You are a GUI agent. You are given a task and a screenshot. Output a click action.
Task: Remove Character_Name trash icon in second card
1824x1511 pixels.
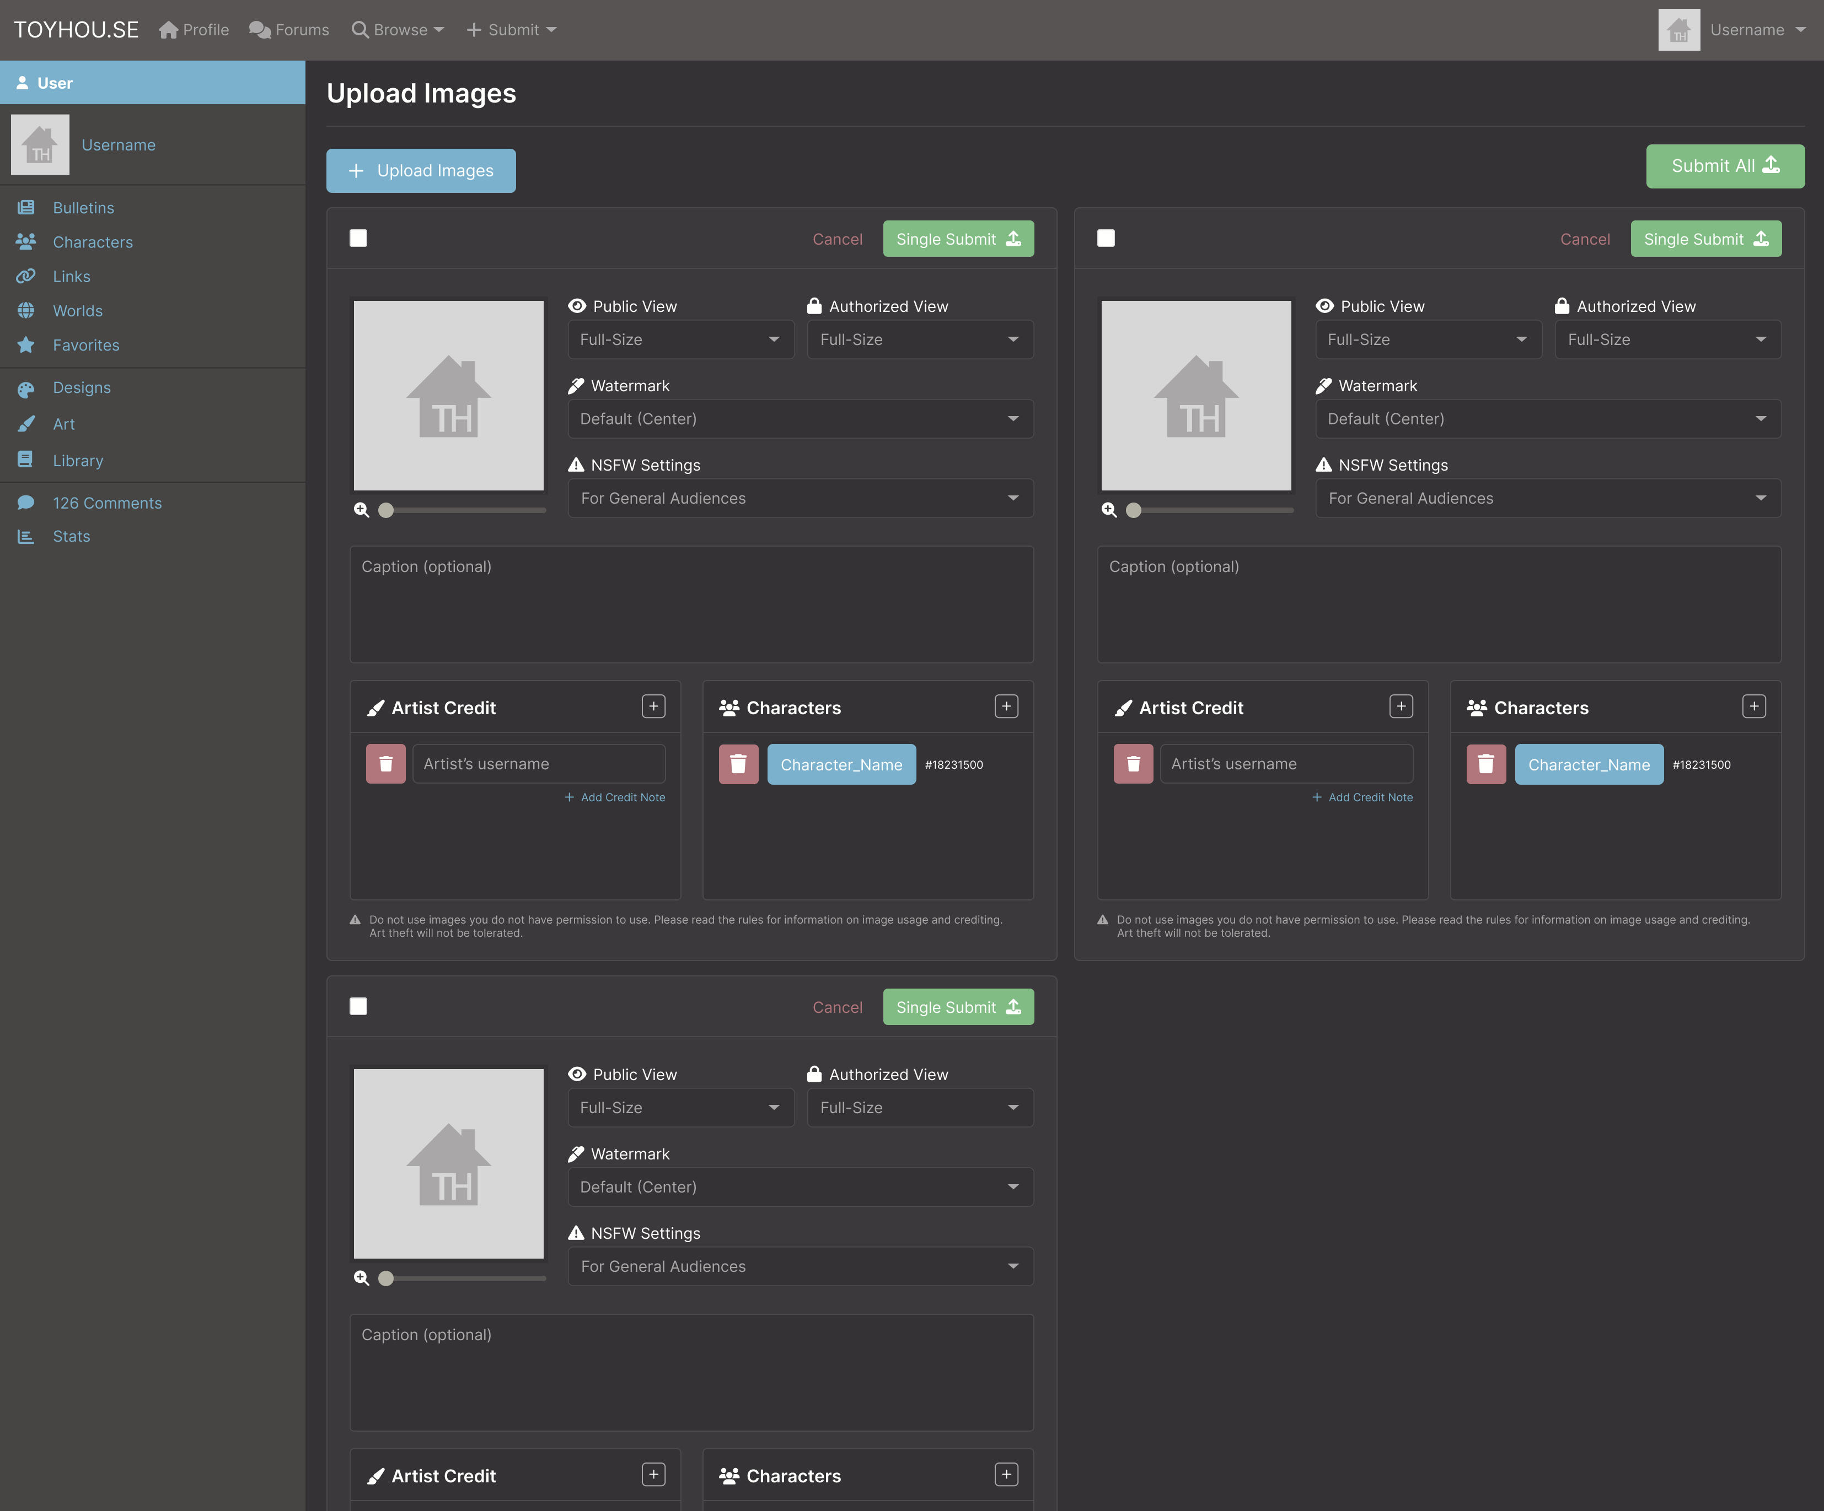tap(1485, 764)
